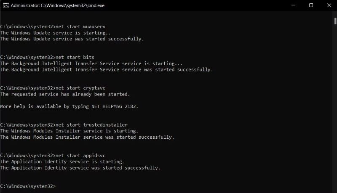The height and width of the screenshot is (193, 337).
Task: Click the last empty C:\Windows\system32> prompt
Action: pos(28,186)
